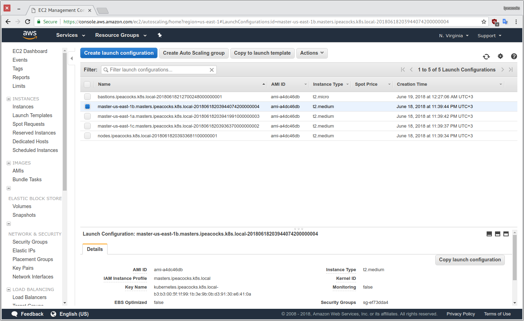524x321 pixels.
Task: Check the master-us-east-1a row checkbox
Action: tap(87, 116)
